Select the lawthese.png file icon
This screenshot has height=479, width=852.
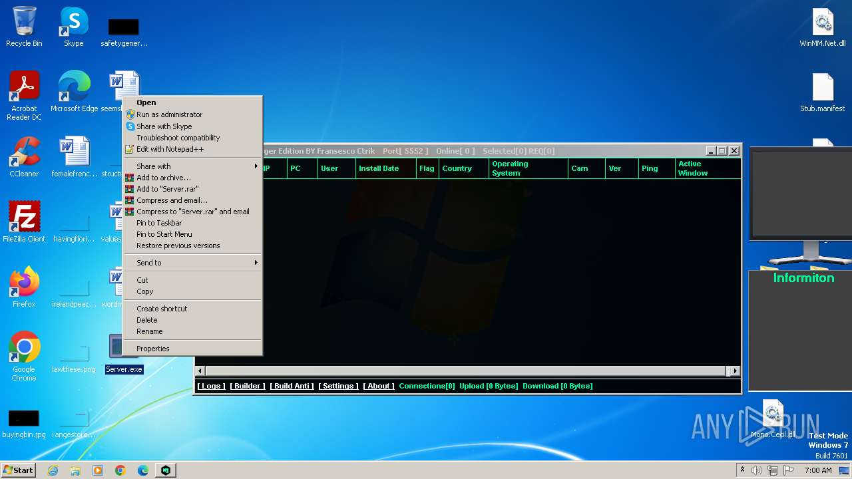point(74,359)
